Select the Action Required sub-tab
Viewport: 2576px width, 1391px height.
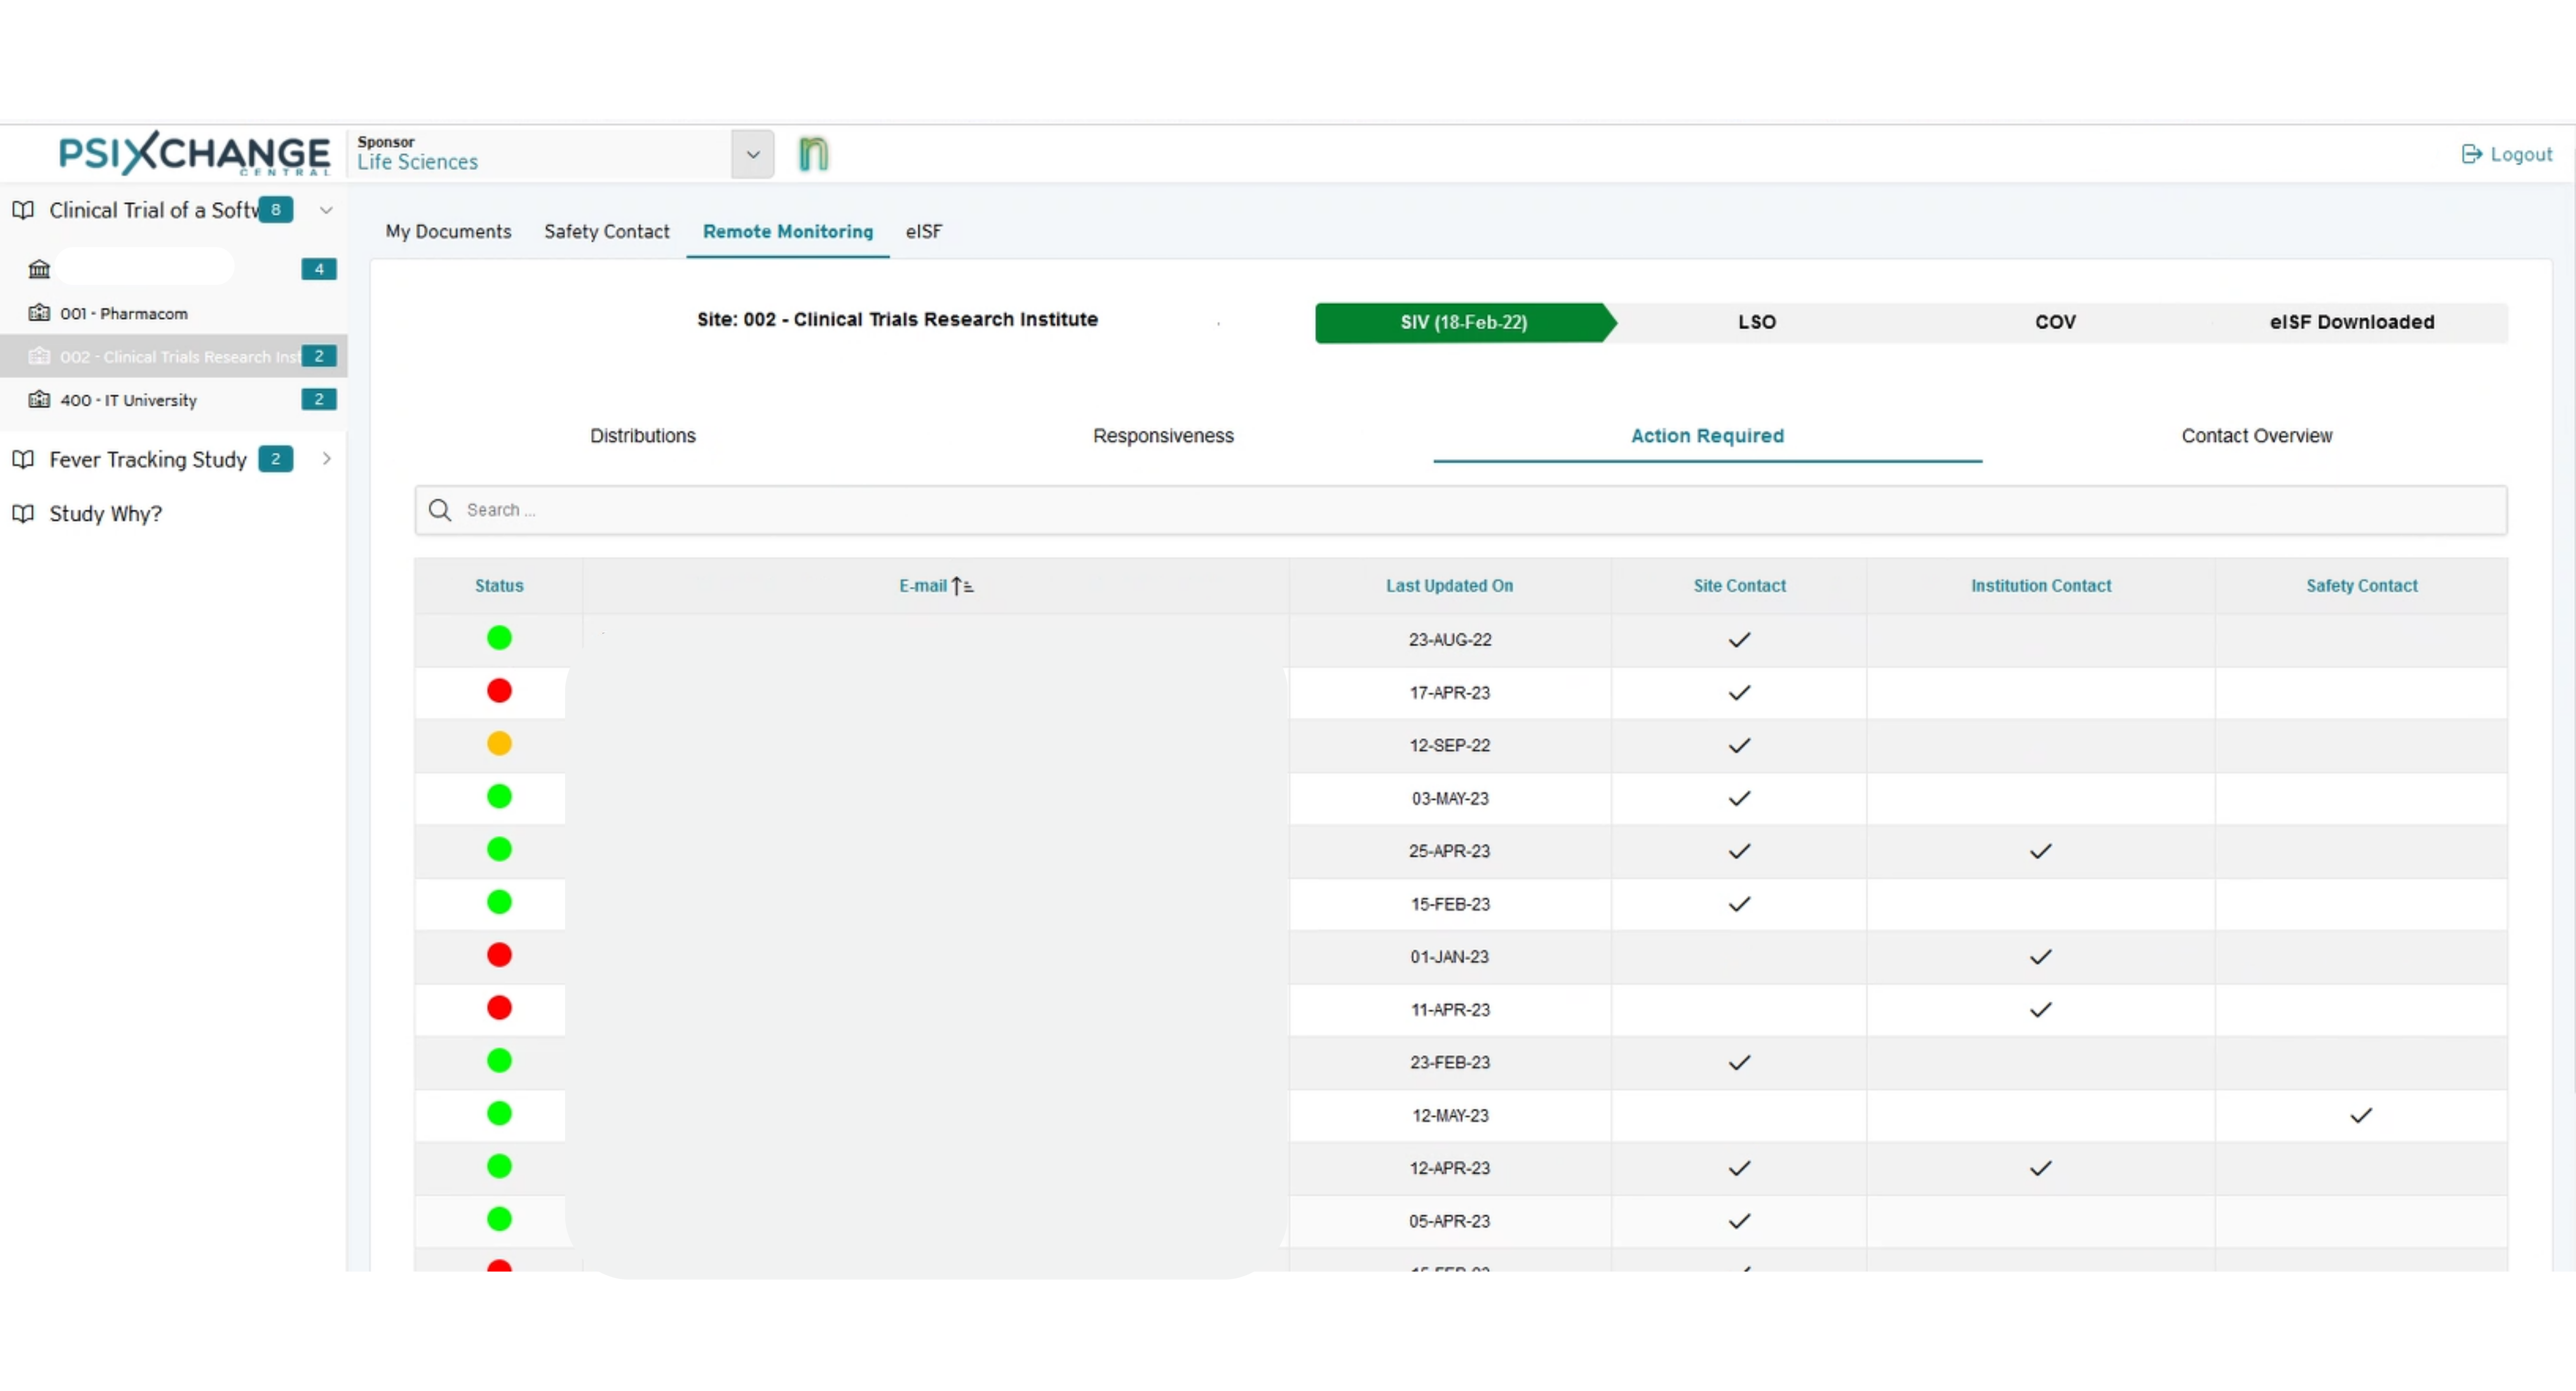point(1707,436)
